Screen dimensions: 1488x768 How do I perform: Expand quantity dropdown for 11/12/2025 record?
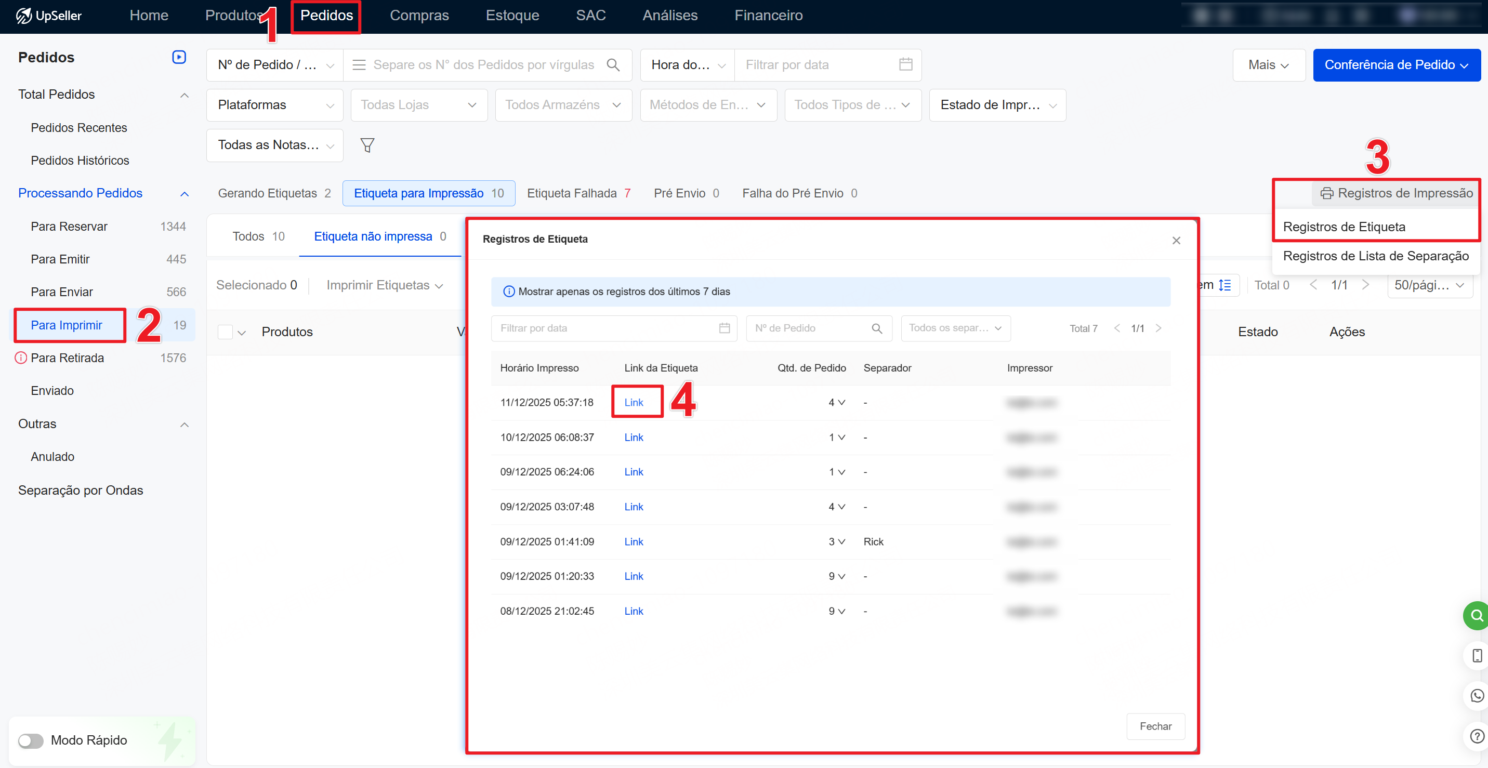pos(841,403)
